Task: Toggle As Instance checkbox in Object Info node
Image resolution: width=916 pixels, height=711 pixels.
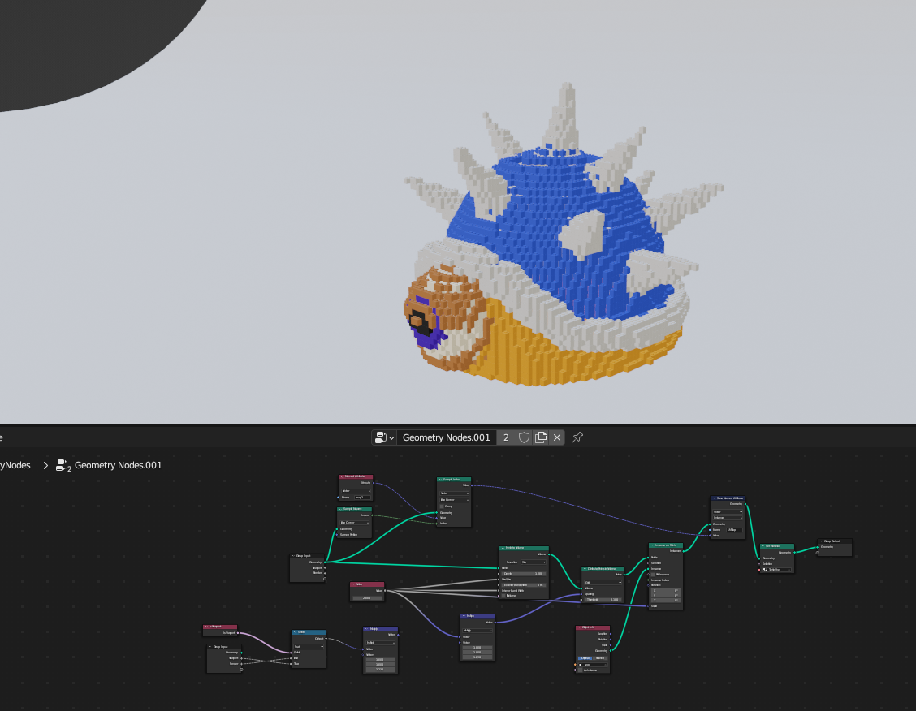Action: (580, 670)
